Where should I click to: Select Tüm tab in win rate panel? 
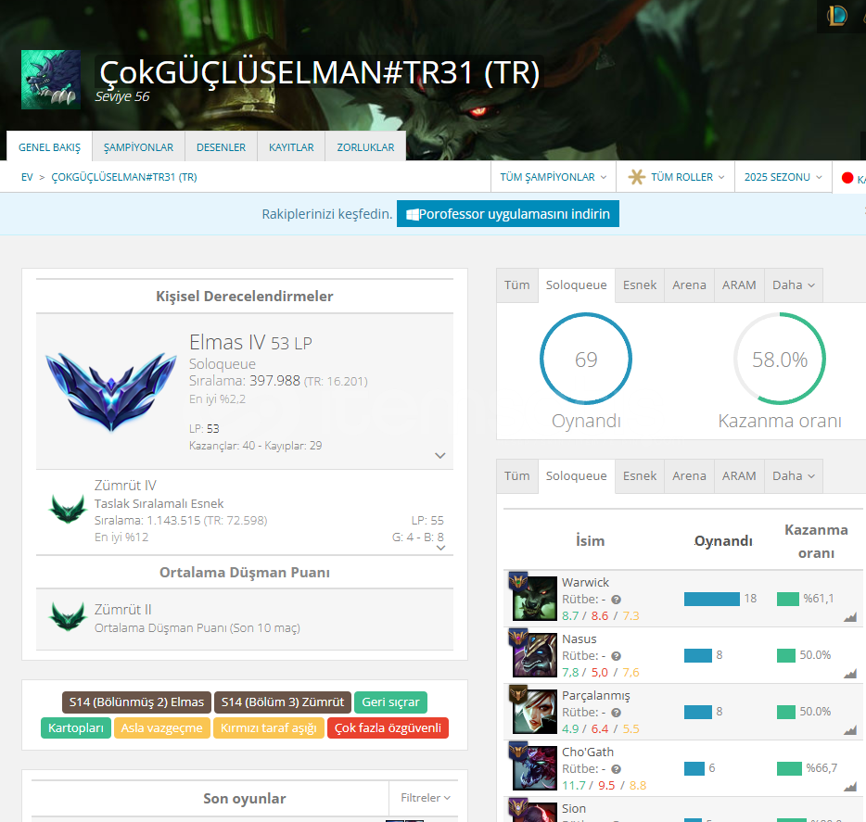[x=517, y=285]
